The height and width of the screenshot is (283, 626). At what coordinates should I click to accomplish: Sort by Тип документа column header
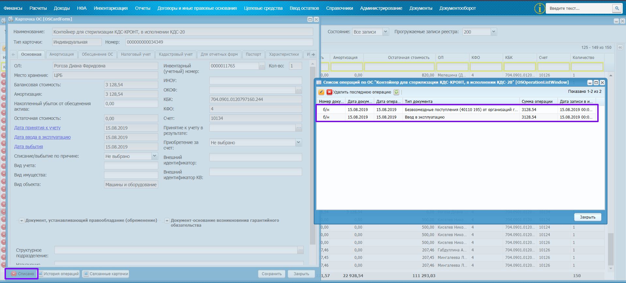coord(461,102)
